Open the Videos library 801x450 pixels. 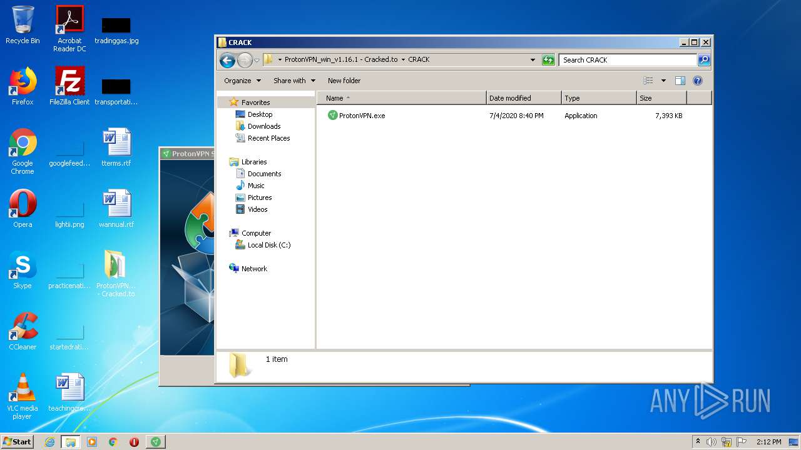coord(257,209)
